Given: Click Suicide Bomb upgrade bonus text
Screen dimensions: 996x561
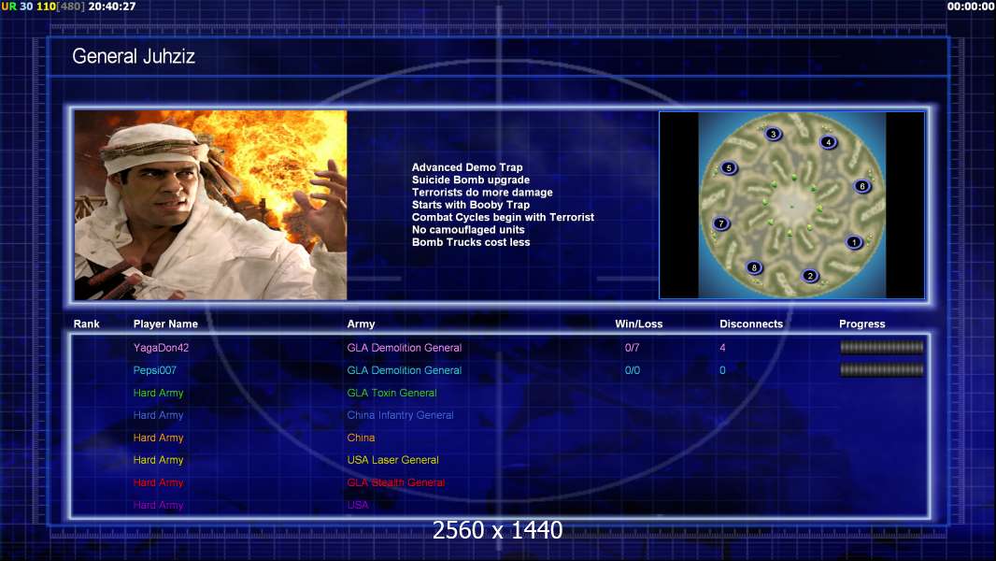Looking at the screenshot, I should point(471,180).
